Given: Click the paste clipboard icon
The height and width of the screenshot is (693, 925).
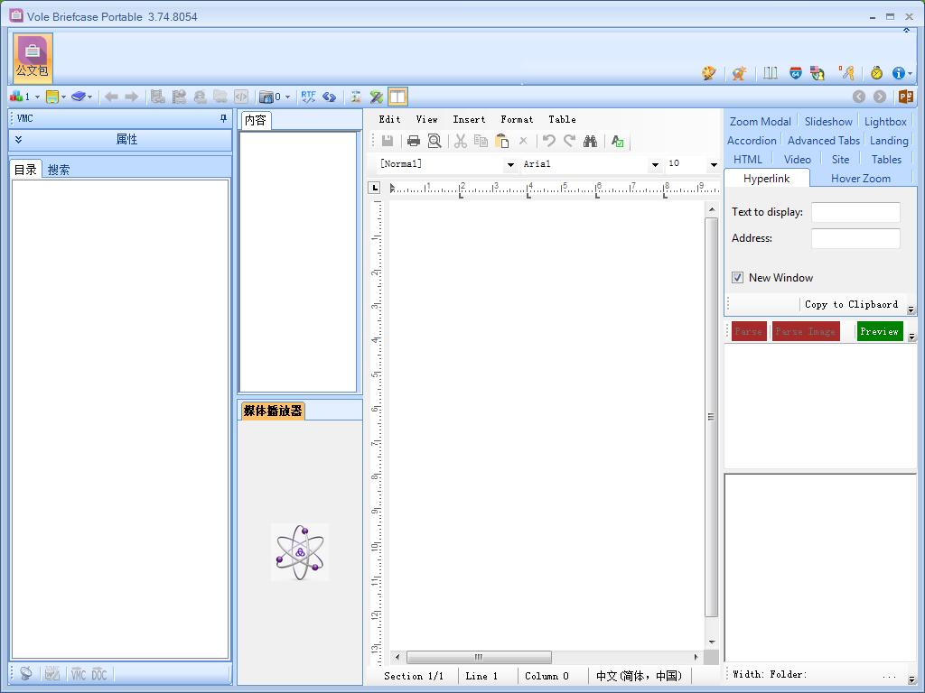Looking at the screenshot, I should coord(502,141).
